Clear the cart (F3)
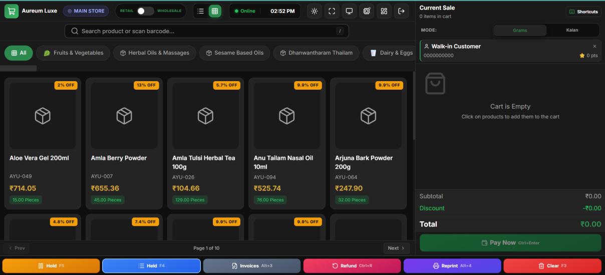This screenshot has height=275, width=605. pyautogui.click(x=552, y=265)
